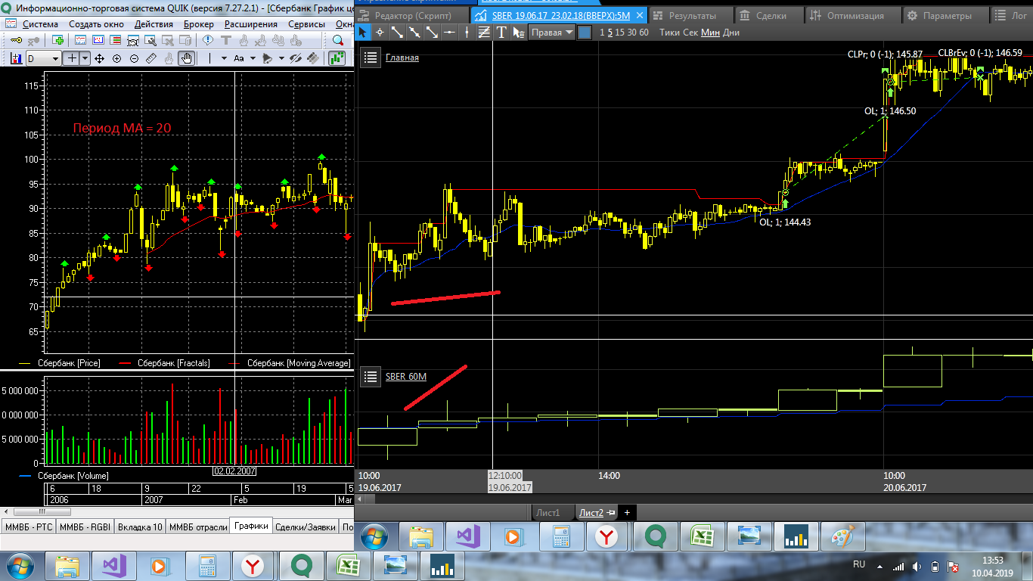Open the D interval combo box

[43, 58]
